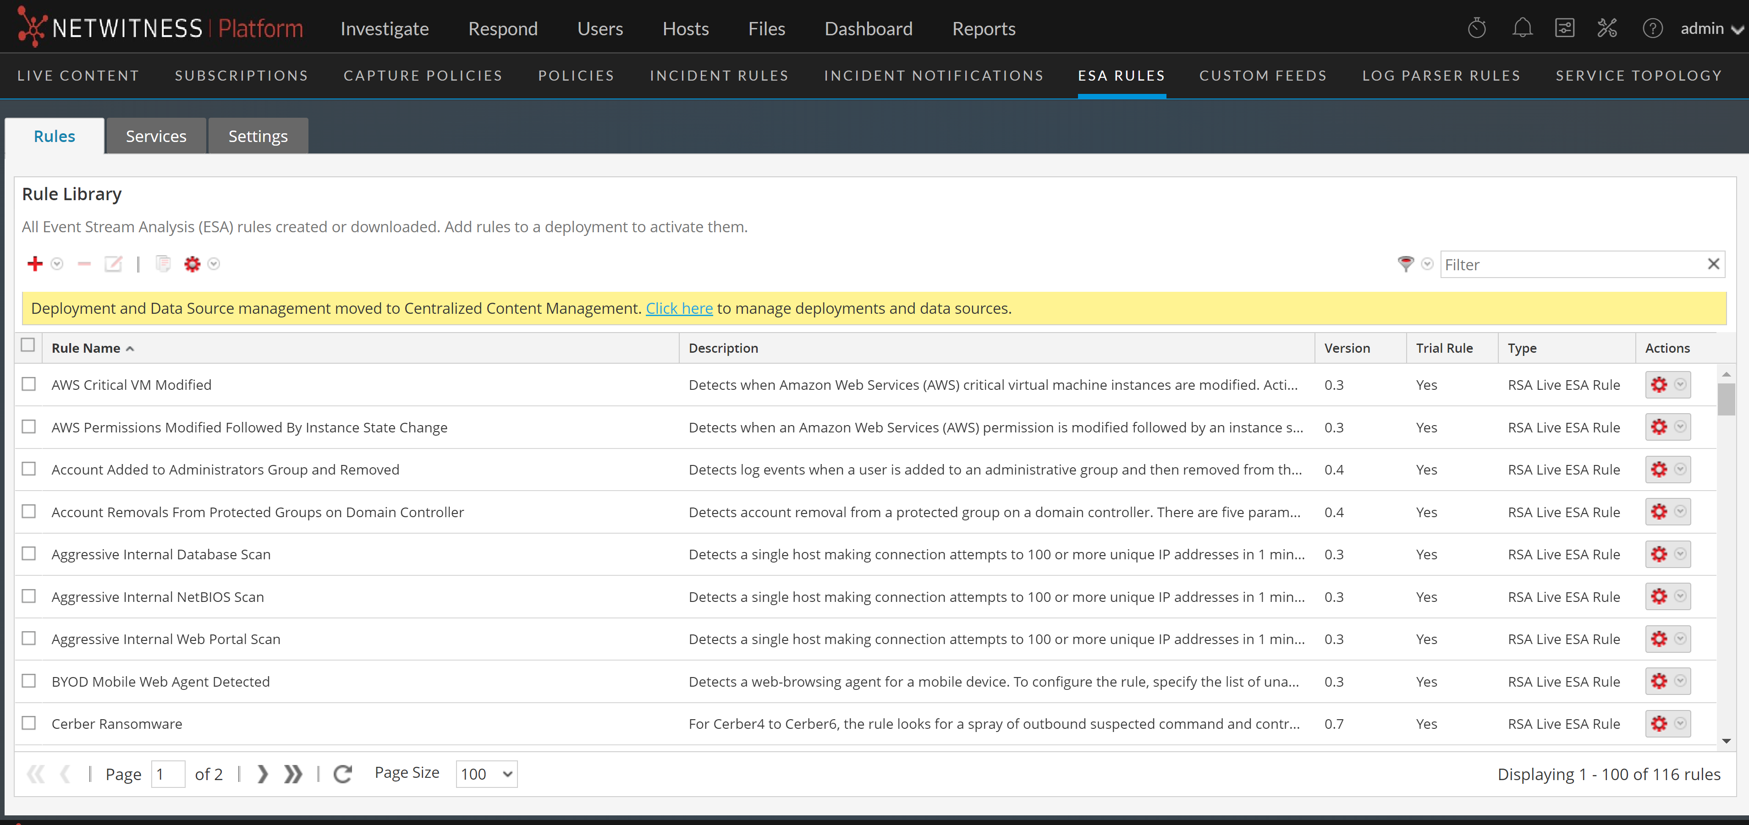
Task: Expand actions dropdown for Aggressive Internal Database Scan
Action: [x=1680, y=554]
